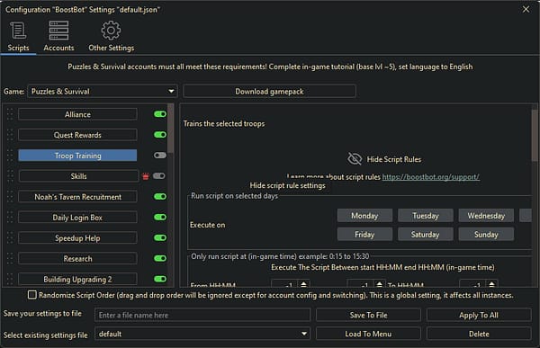Click the Delete settings button
Screen dimensions: 540x348
479,334
